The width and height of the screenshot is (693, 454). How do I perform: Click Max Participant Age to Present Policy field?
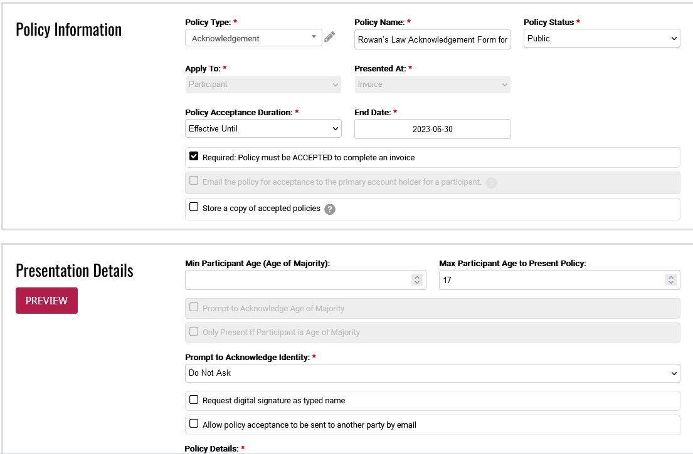click(552, 280)
